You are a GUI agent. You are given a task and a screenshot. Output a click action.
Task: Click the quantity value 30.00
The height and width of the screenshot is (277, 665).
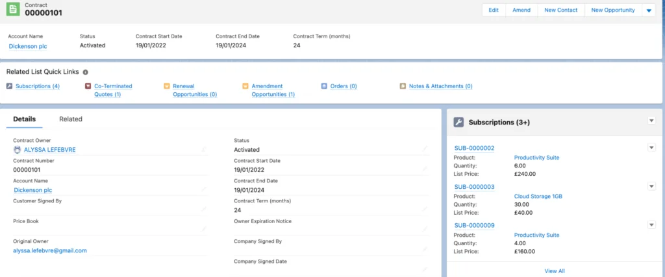(x=520, y=204)
